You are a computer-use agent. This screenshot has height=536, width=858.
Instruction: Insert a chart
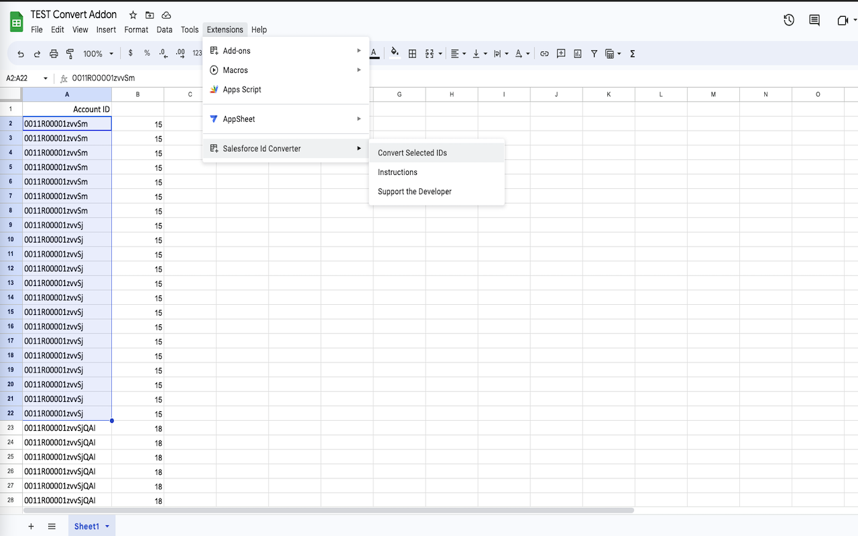(577, 54)
